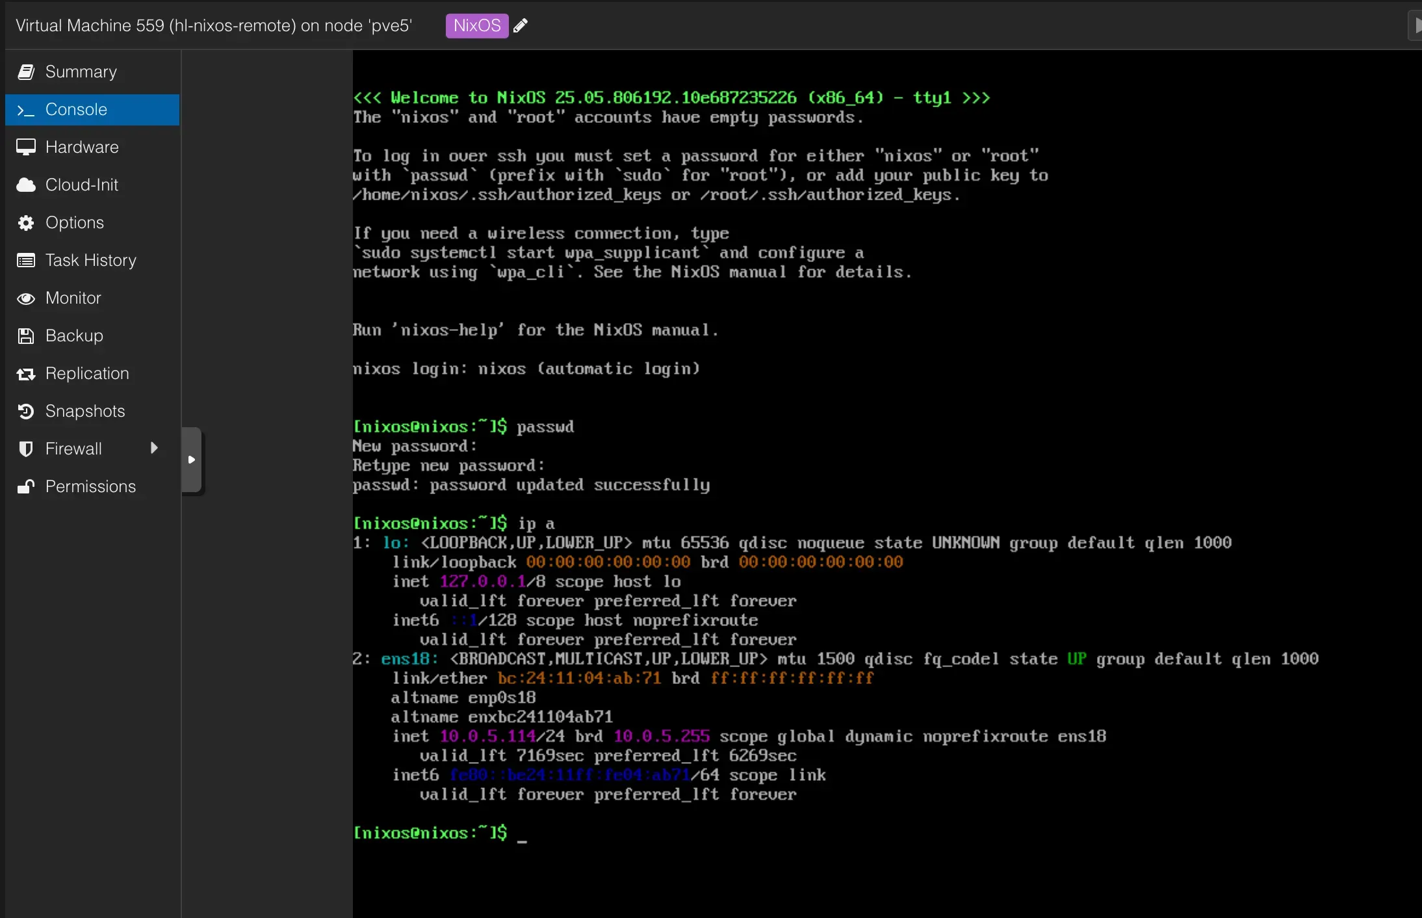
Task: Edit tags using the pencil button
Action: pos(521,25)
